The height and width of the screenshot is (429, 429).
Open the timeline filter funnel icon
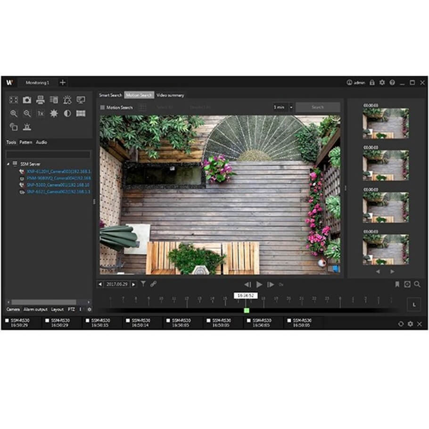[143, 284]
